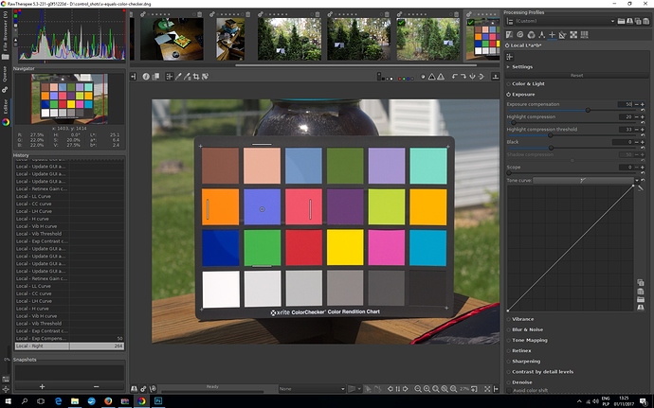This screenshot has width=654, height=408.
Task: Hide the left panel toggle arrow
Action: (x=133, y=77)
